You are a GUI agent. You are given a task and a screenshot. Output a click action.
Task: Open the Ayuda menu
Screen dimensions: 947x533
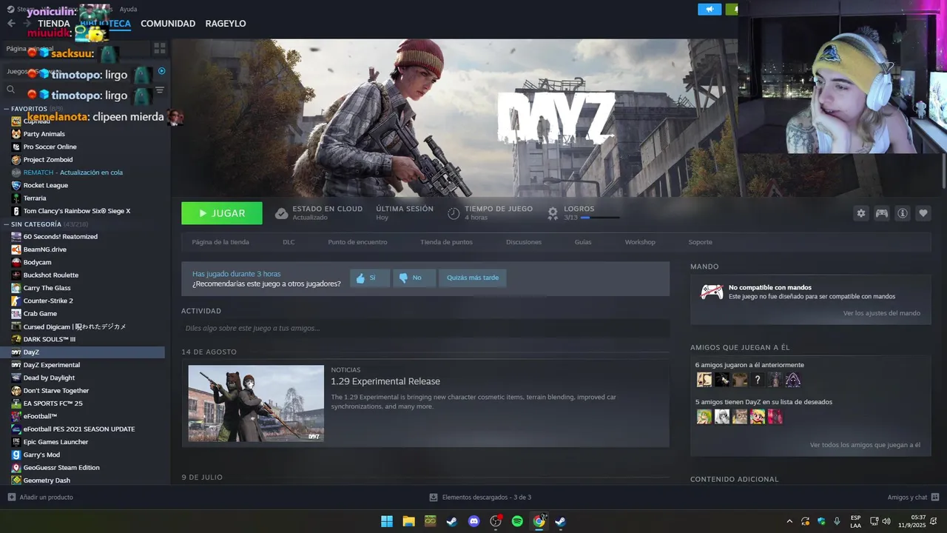(x=129, y=9)
